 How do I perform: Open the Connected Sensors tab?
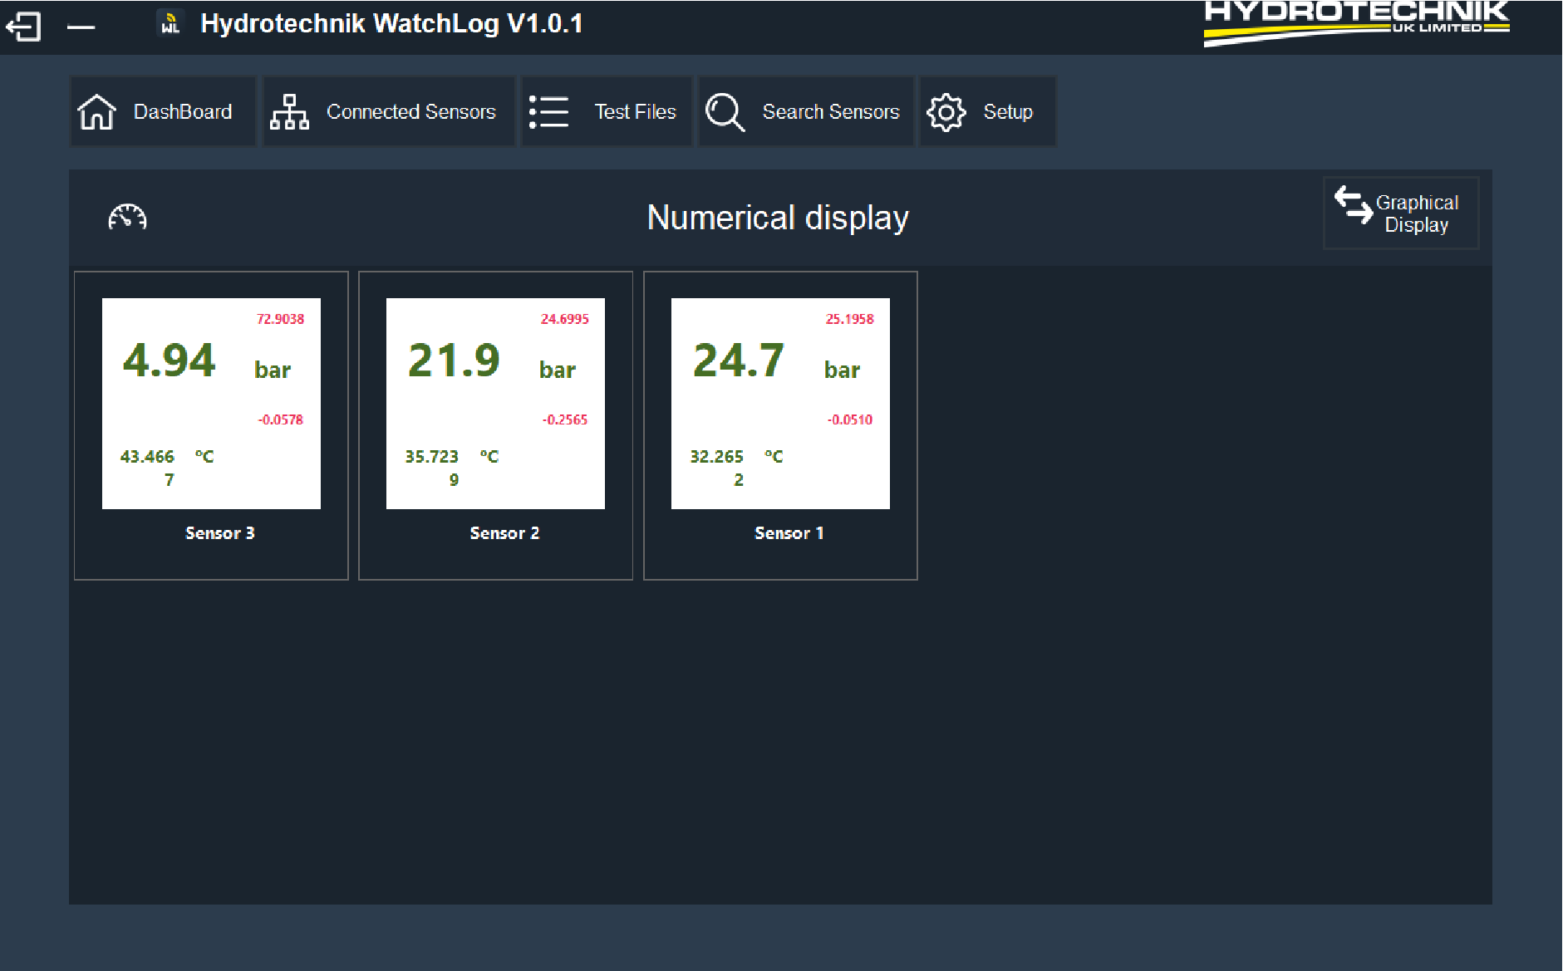click(389, 111)
